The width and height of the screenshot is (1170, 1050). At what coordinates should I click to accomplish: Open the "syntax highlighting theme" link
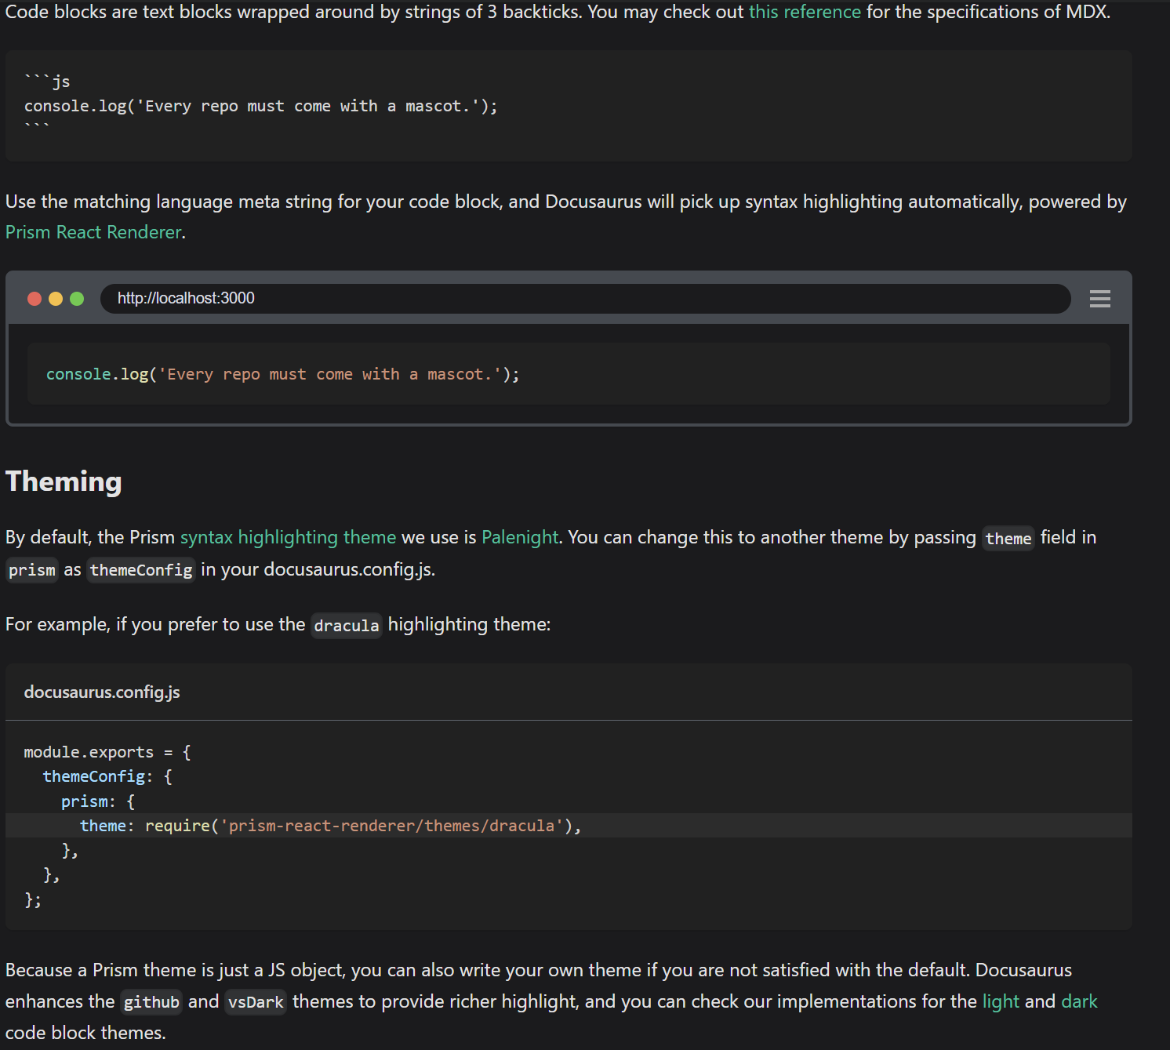pos(288,538)
